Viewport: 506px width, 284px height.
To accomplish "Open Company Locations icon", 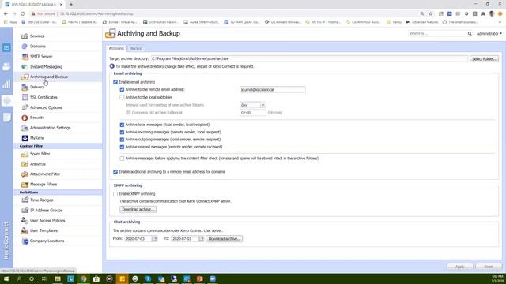I will pyautogui.click(x=25, y=241).
